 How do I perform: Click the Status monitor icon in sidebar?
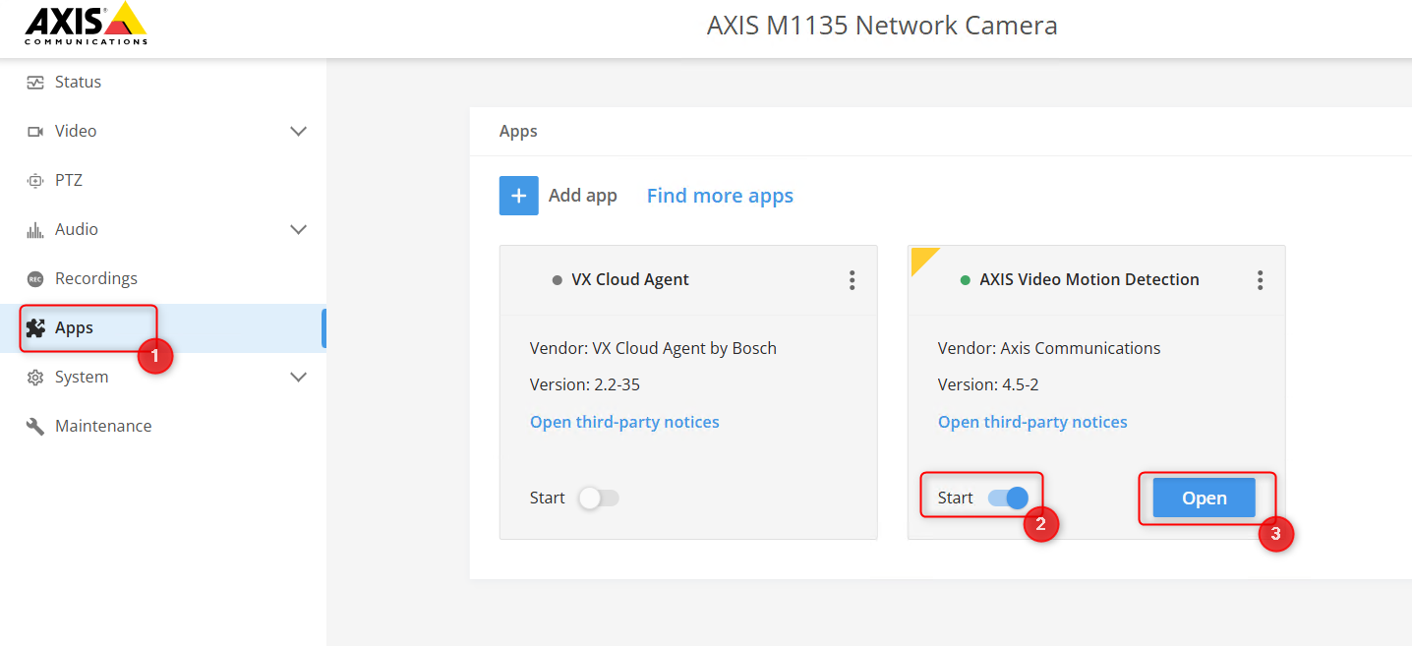click(x=35, y=83)
